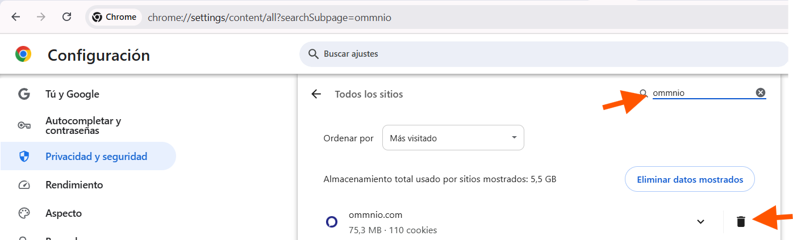
Task: Click the ommnio.com site name
Action: 375,214
